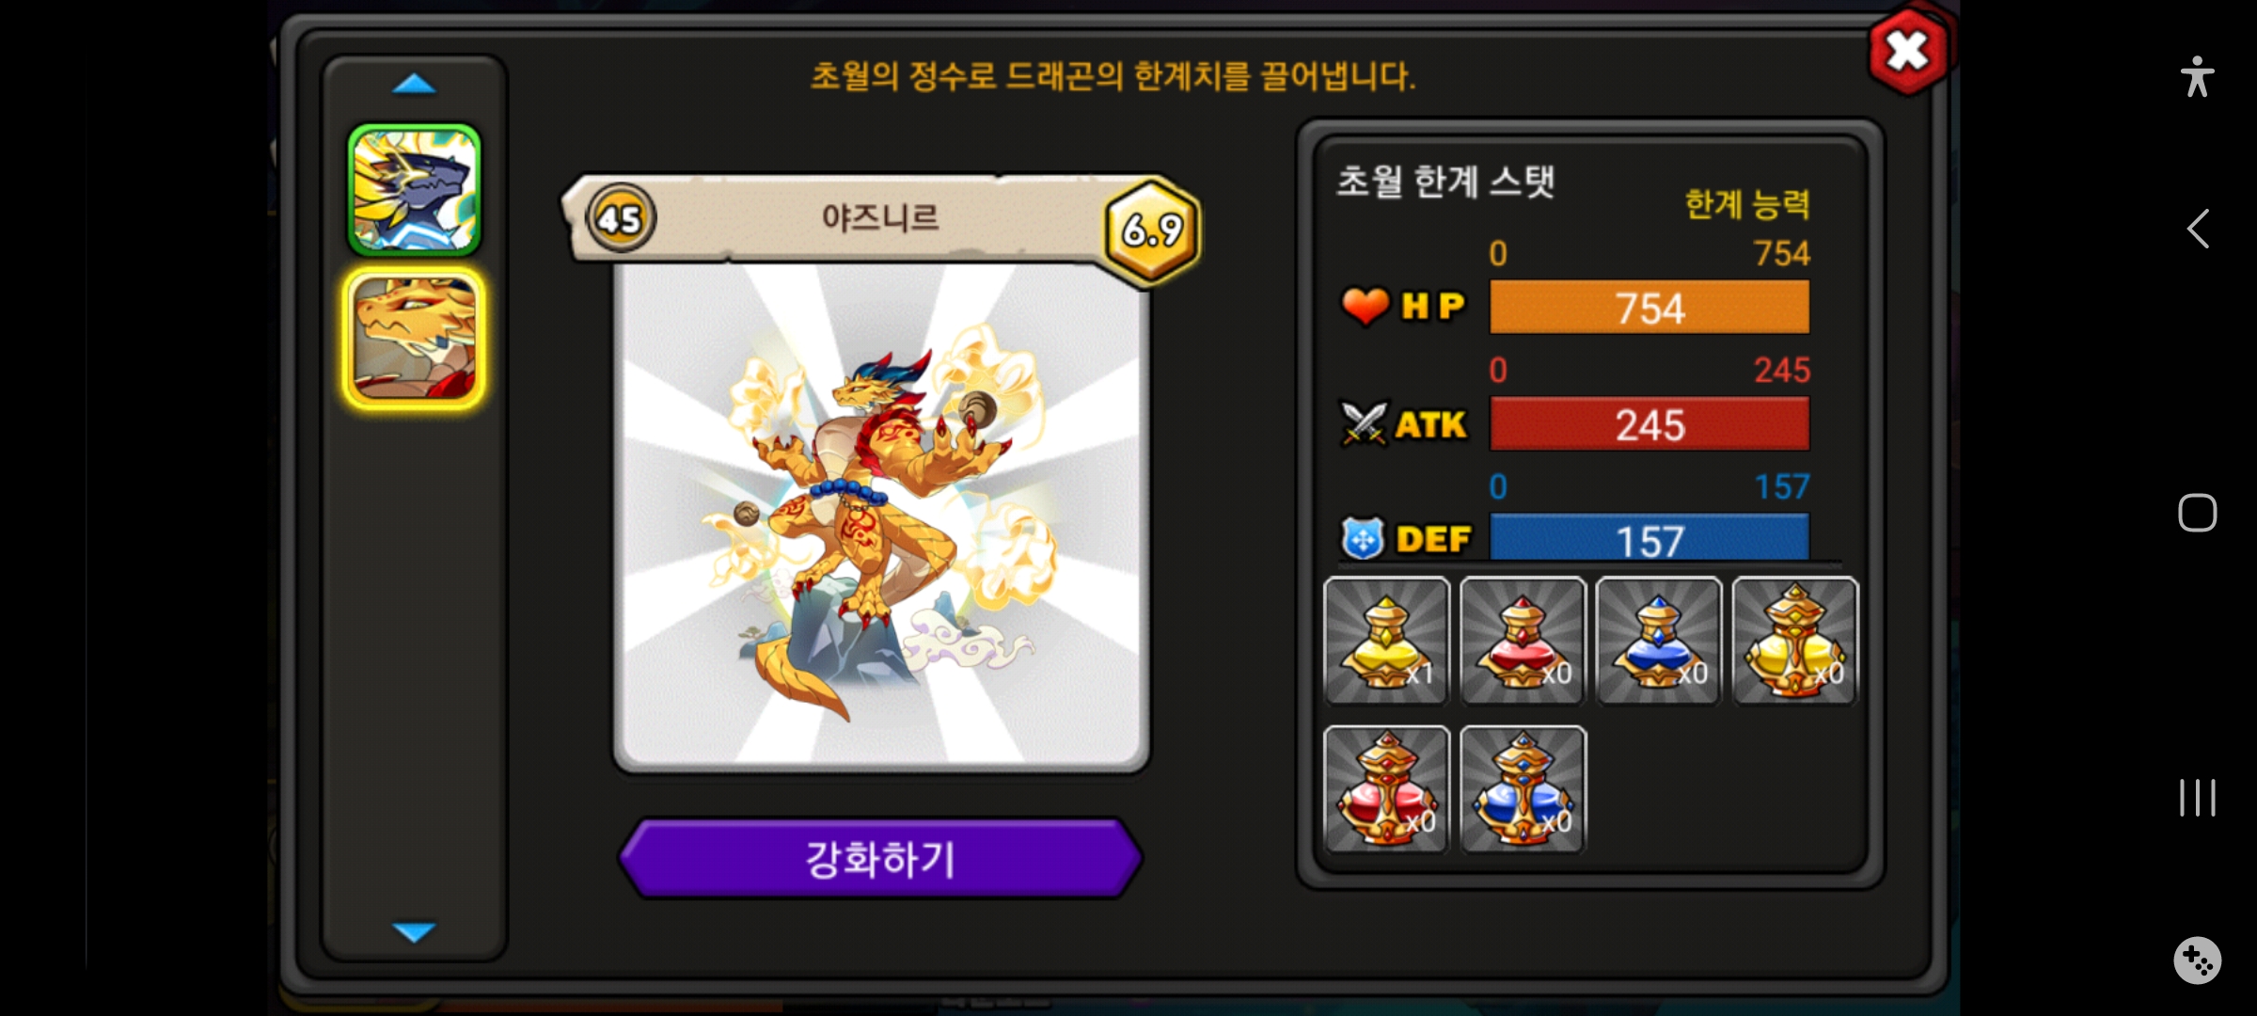This screenshot has width=2257, height=1016.
Task: Tap the Android back chevron
Action: pyautogui.click(x=2198, y=229)
